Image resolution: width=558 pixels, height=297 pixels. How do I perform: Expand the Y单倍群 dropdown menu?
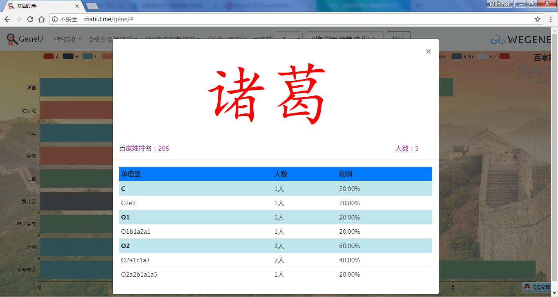67,39
